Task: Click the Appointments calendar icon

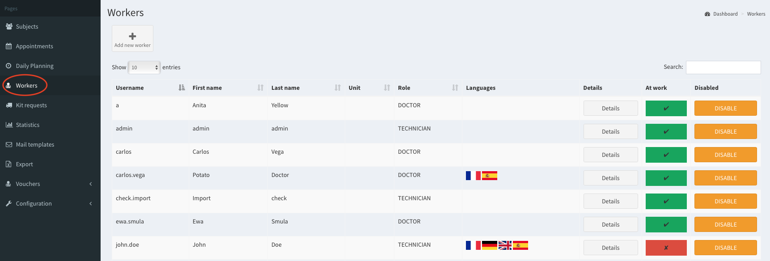Action: click(x=9, y=46)
